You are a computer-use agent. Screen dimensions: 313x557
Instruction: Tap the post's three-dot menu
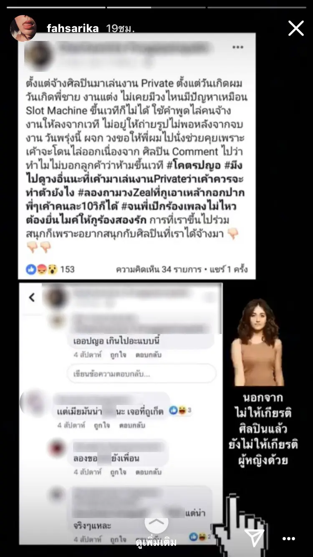click(238, 47)
